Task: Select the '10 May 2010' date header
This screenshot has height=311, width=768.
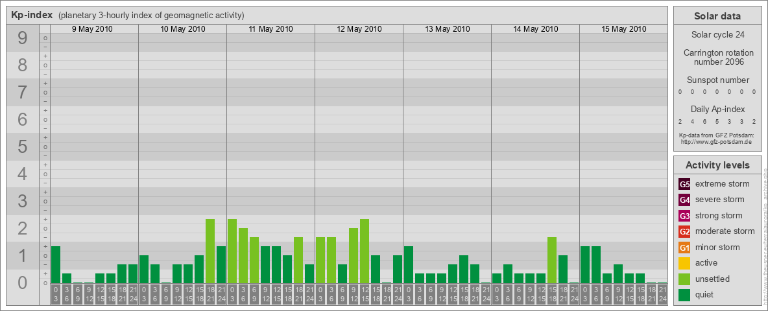Action: coord(183,29)
